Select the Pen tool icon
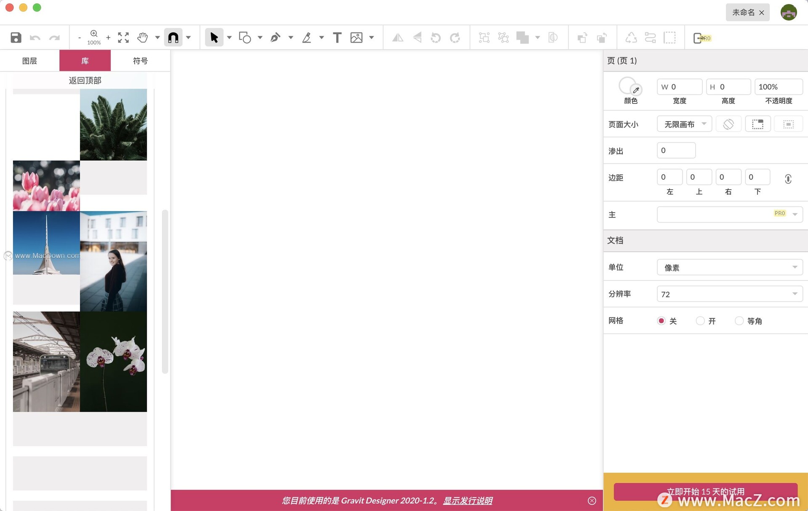 (x=276, y=37)
